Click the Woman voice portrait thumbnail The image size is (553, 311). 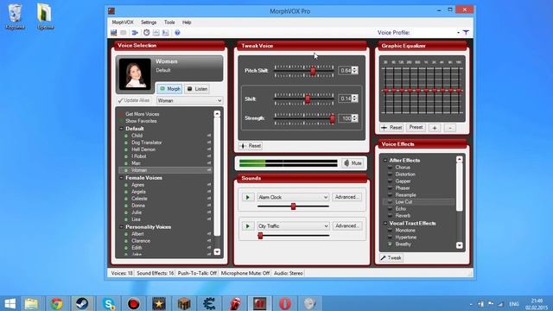pyautogui.click(x=135, y=73)
